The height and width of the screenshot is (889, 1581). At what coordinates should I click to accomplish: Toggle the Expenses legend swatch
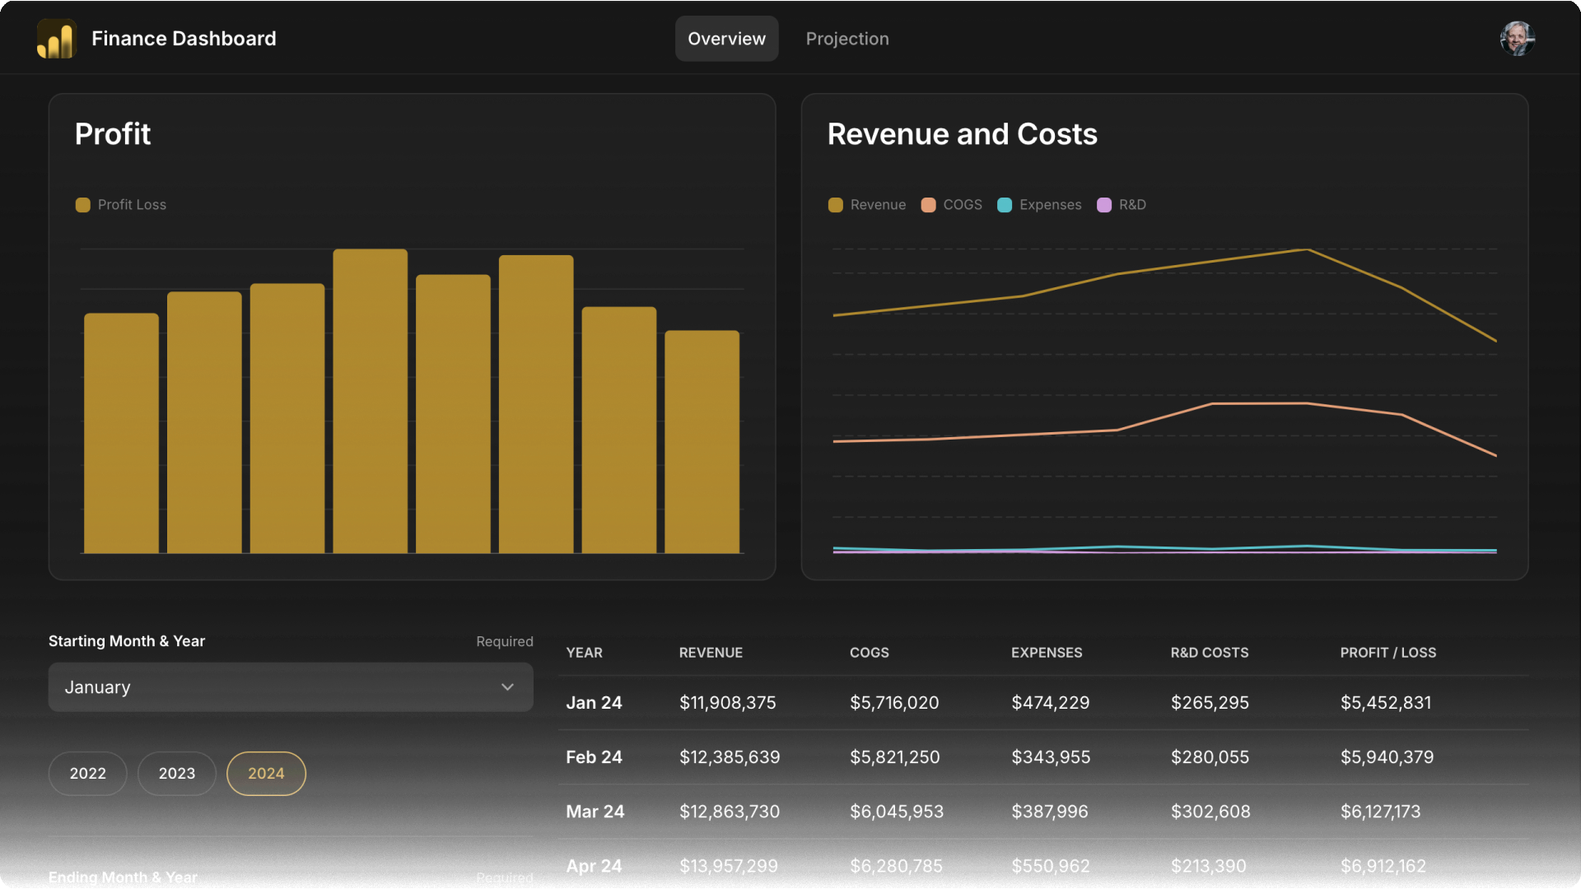1005,205
